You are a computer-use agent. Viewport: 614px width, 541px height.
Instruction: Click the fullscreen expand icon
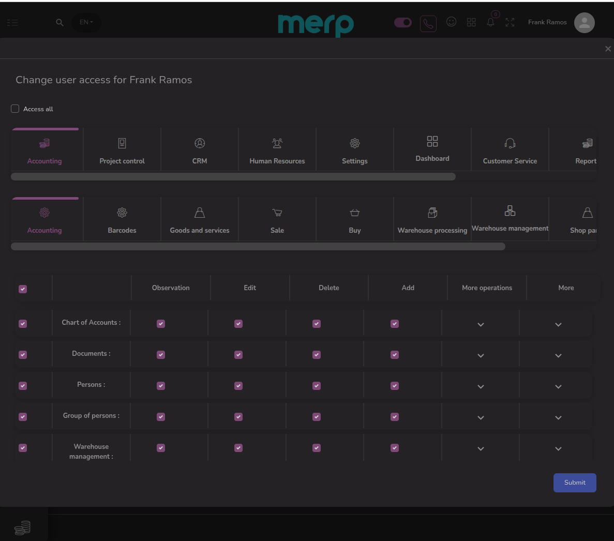pyautogui.click(x=510, y=22)
